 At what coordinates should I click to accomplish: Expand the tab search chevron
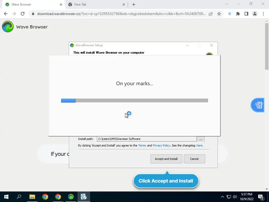pyautogui.click(x=227, y=4)
